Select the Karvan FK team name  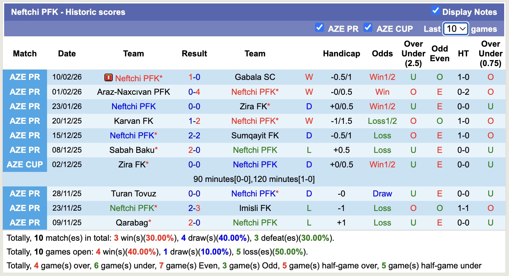point(133,121)
